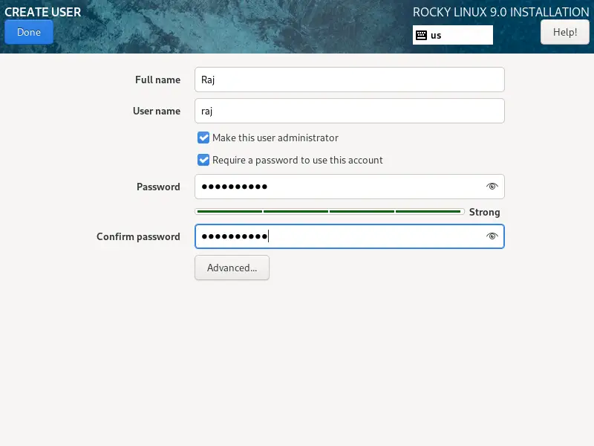
Task: Show password with Password field eye icon
Action: (492, 187)
